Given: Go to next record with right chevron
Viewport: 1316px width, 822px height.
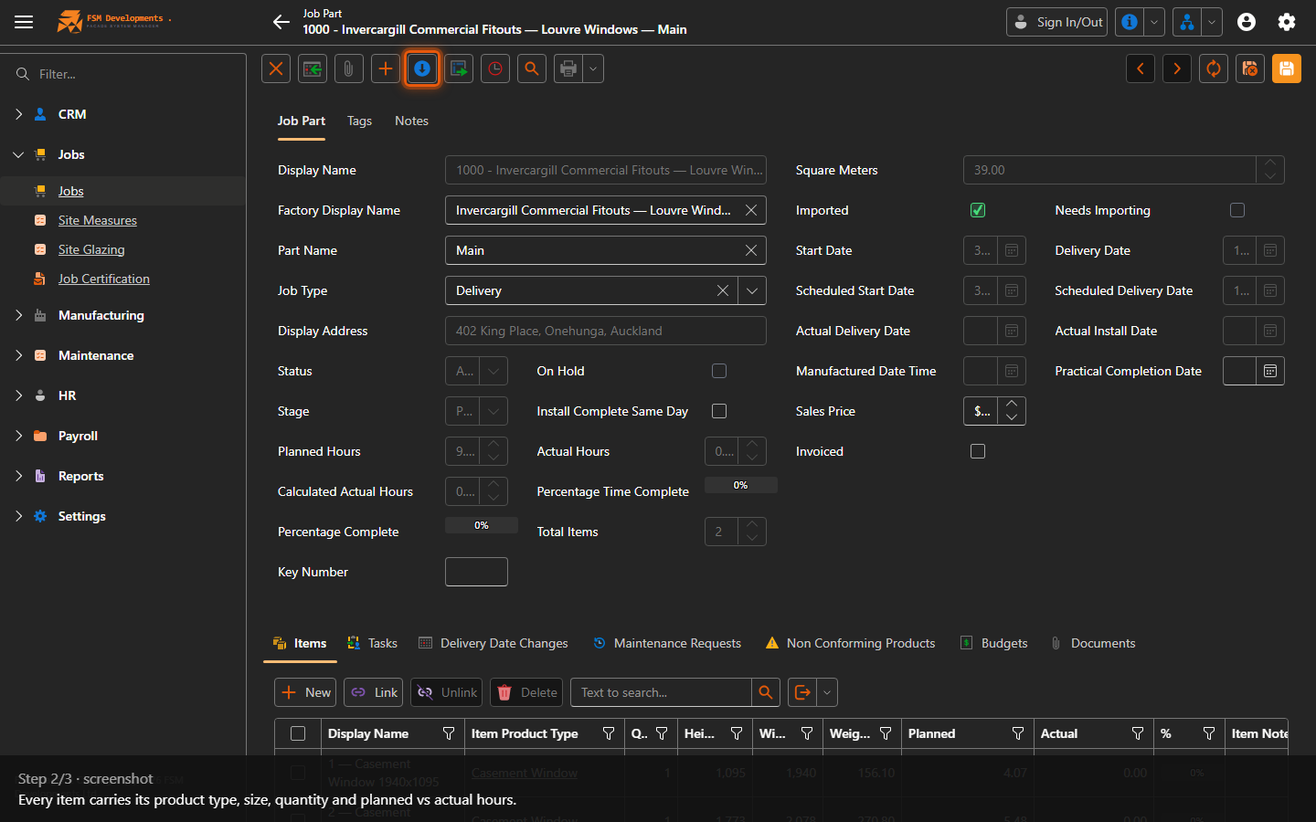Looking at the screenshot, I should [1177, 68].
